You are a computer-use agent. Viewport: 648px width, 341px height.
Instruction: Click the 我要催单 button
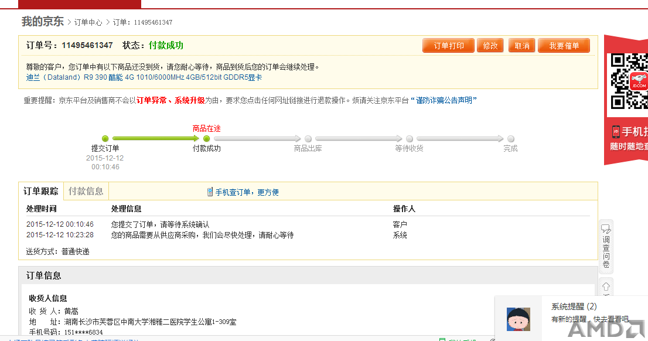click(x=564, y=46)
